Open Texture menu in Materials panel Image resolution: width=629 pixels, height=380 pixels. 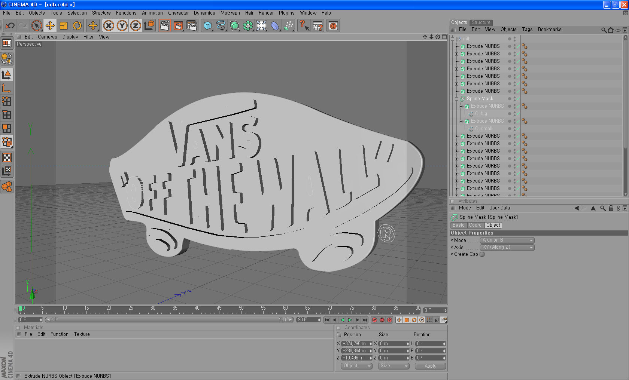[x=82, y=334]
